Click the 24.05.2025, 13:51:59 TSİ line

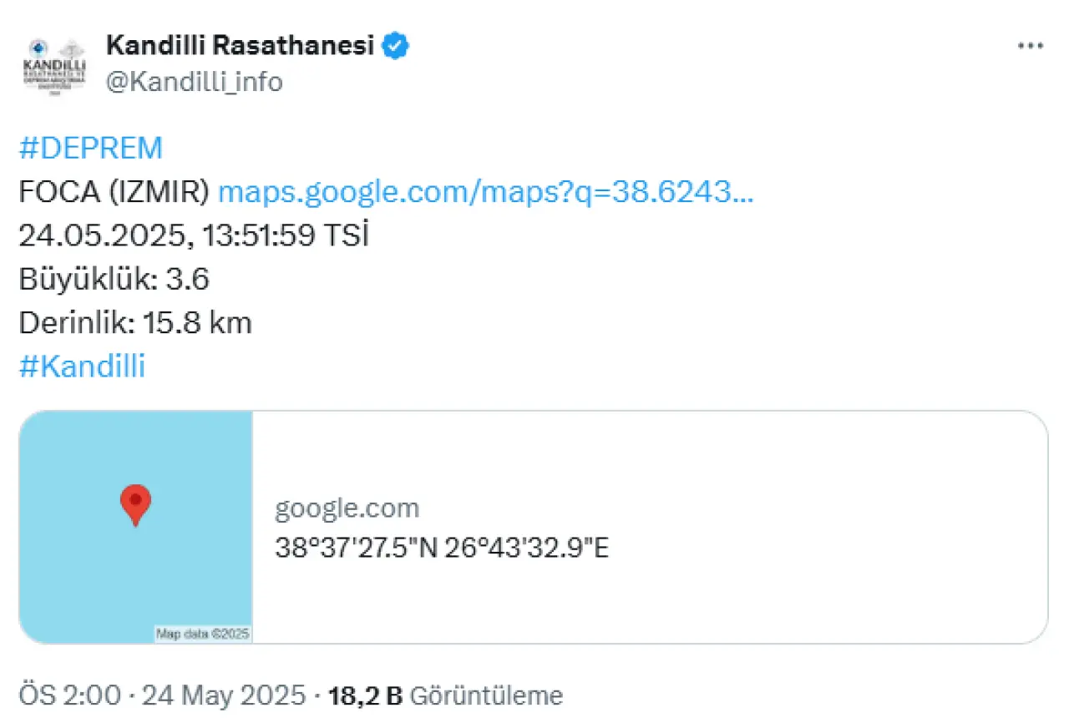[194, 235]
